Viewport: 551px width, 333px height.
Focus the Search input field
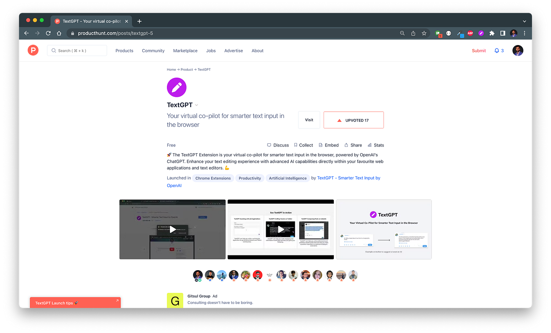[77, 51]
